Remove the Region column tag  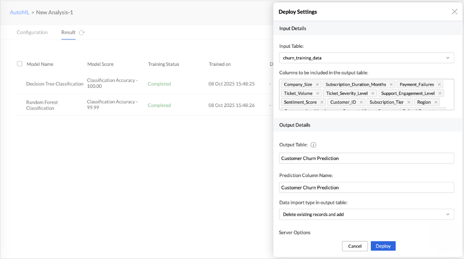(x=436, y=102)
